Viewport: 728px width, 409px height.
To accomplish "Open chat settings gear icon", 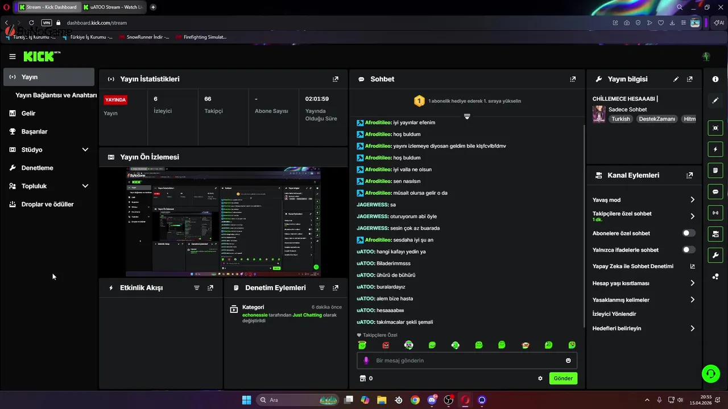I will pyautogui.click(x=540, y=378).
